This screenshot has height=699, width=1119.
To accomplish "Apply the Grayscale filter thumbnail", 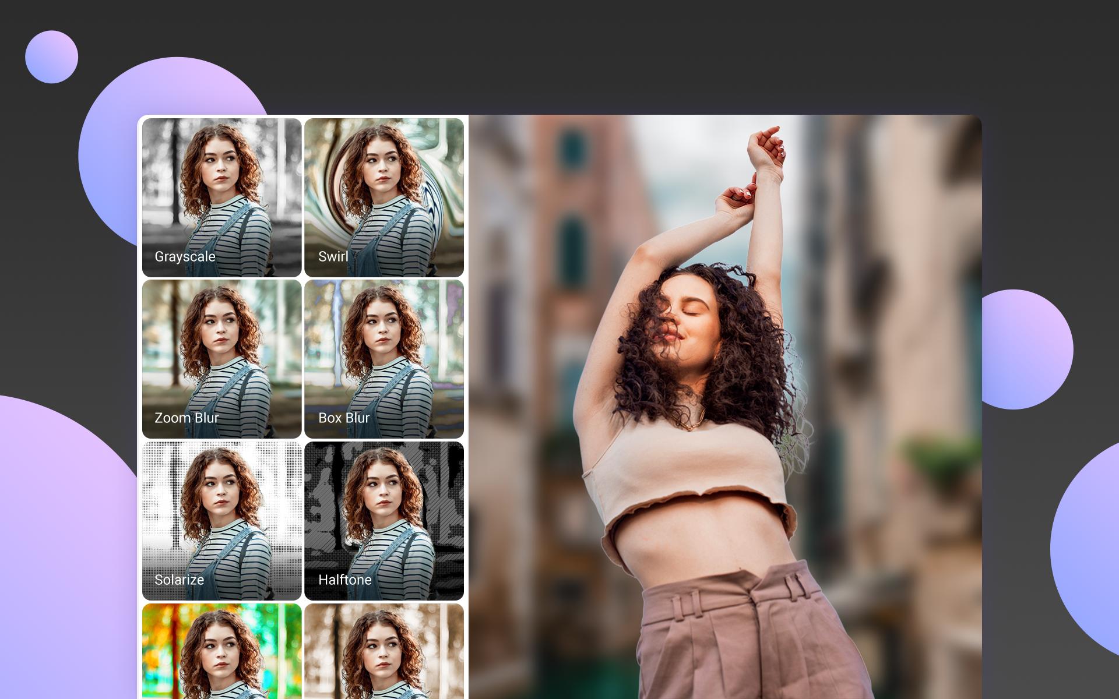I will 222,197.
